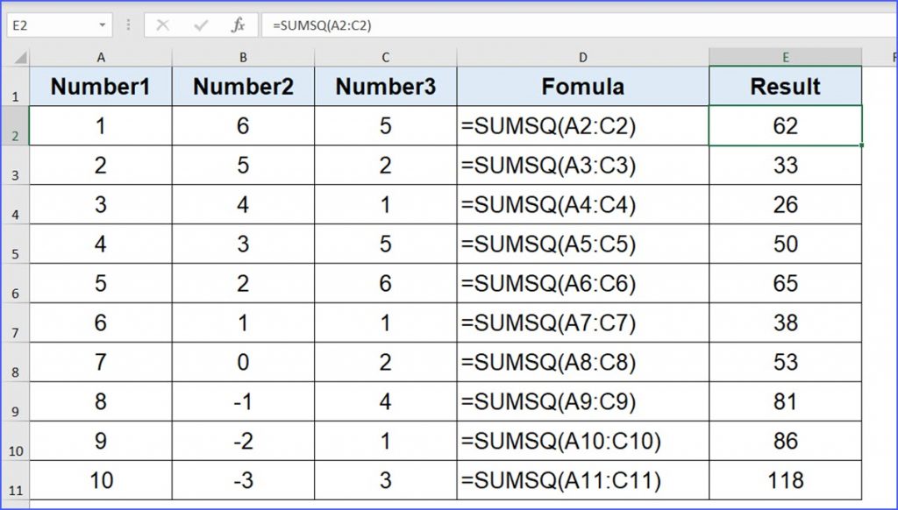Click the vertical ellipsis handle after the Name Box
Screen dimensions: 898x510
pyautogui.click(x=130, y=25)
